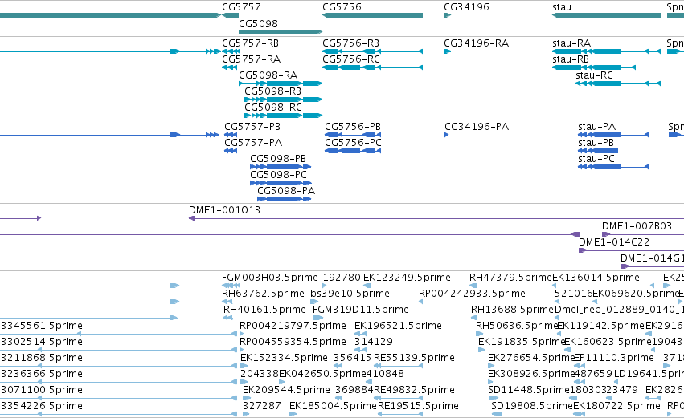Select EST RH63762.5prime
684x418 pixels.
[263, 294]
